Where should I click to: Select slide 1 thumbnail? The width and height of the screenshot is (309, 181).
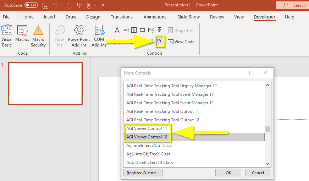(x=45, y=84)
